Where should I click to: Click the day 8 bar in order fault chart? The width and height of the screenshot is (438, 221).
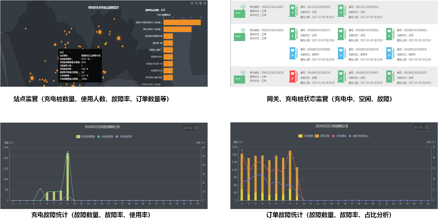point(290,176)
